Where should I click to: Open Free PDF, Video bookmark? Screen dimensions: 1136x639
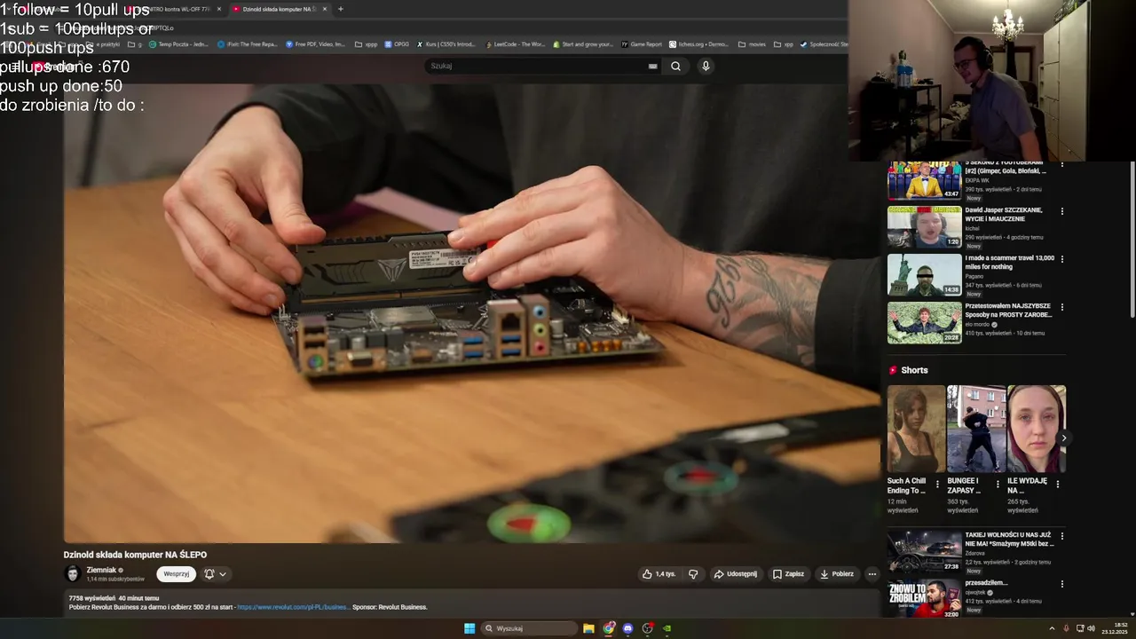tap(315, 43)
